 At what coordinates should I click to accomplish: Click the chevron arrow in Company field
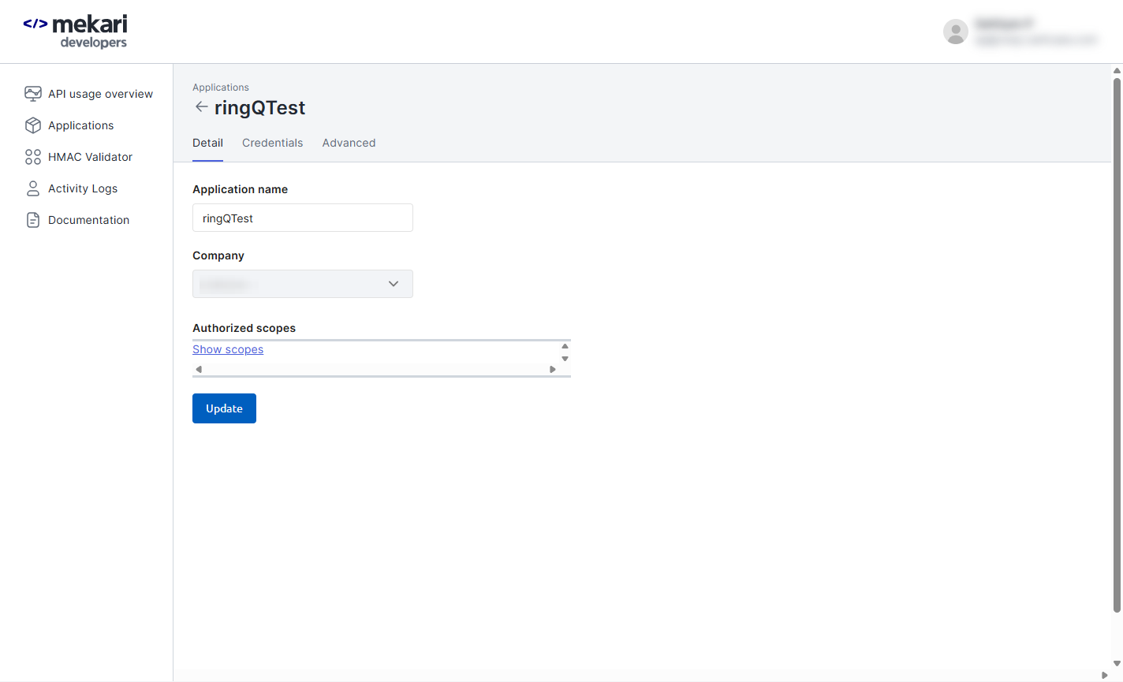(394, 284)
